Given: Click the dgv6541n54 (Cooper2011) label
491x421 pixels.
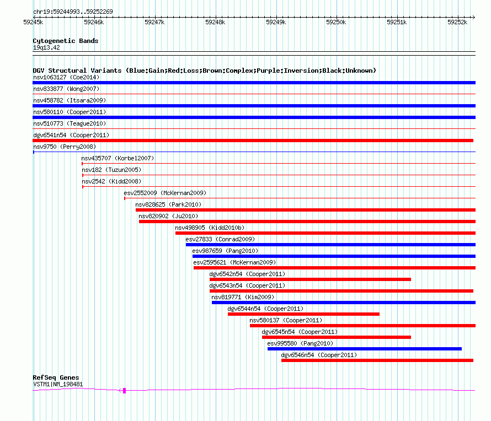Looking at the screenshot, I should pos(71,135).
